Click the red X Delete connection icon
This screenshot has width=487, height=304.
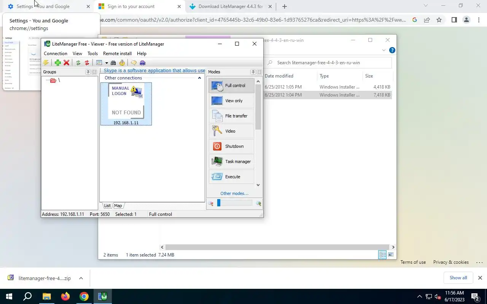click(x=67, y=63)
